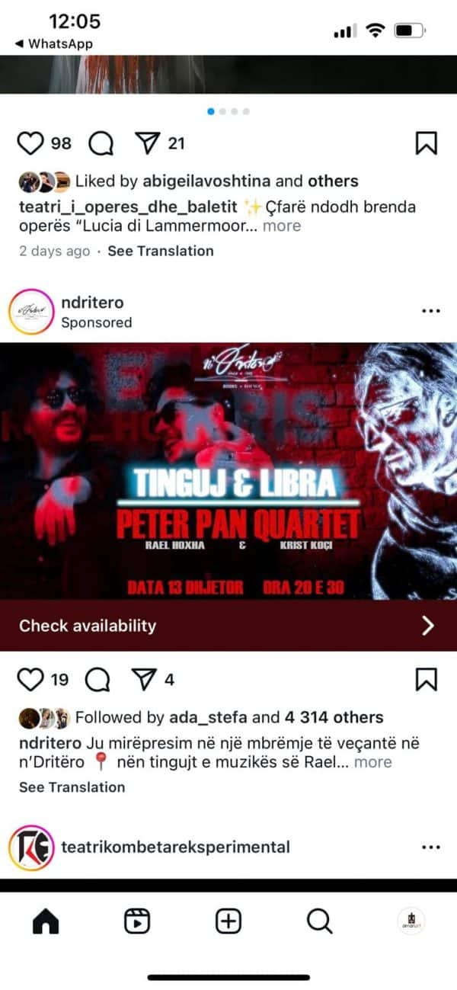This screenshot has height=990, width=457.
Task: Open options menu for ndritero post
Action: pos(430,311)
